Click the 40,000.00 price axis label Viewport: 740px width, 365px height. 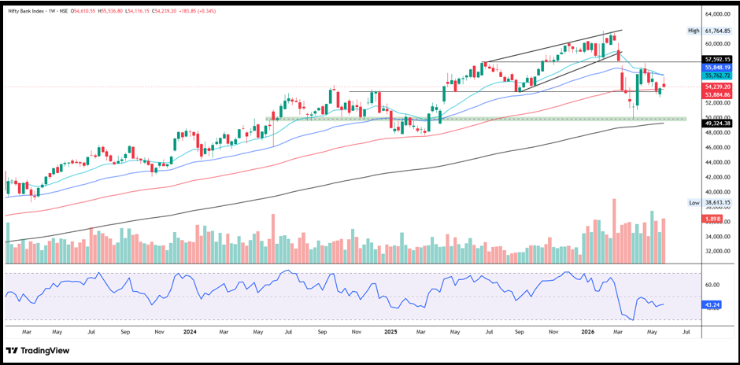click(x=718, y=192)
